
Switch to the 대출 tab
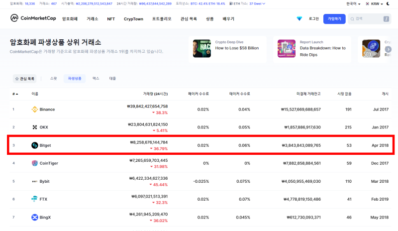click(x=112, y=79)
